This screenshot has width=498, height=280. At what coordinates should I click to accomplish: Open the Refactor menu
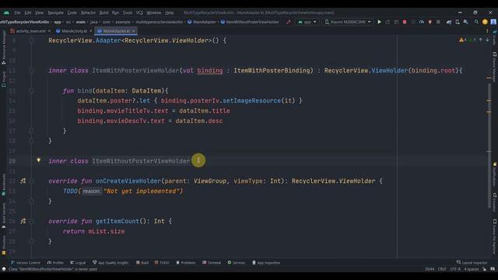(88, 12)
